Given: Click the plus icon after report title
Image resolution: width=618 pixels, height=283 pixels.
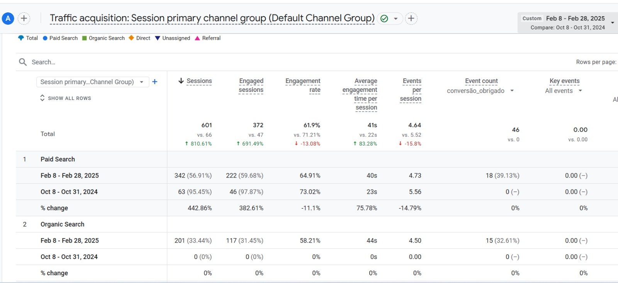Looking at the screenshot, I should tap(411, 19).
